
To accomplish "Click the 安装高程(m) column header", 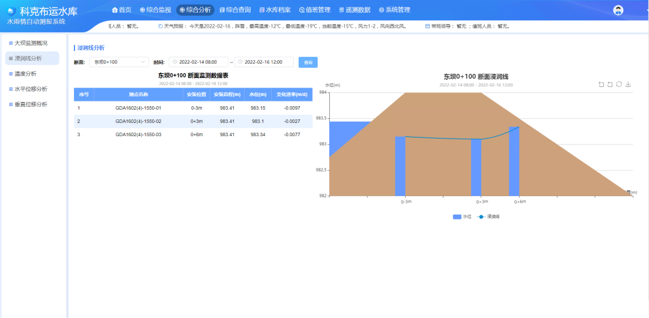I will [227, 94].
